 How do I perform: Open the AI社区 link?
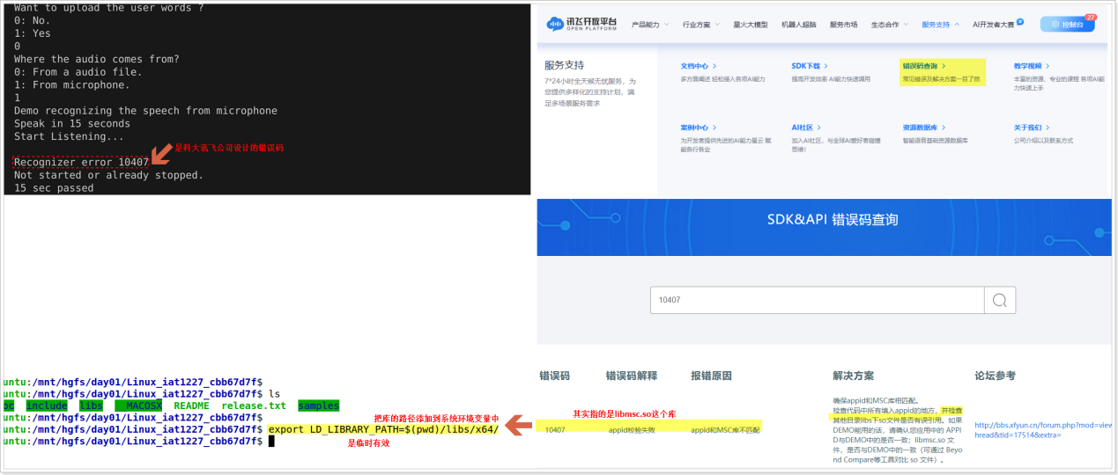coord(806,128)
